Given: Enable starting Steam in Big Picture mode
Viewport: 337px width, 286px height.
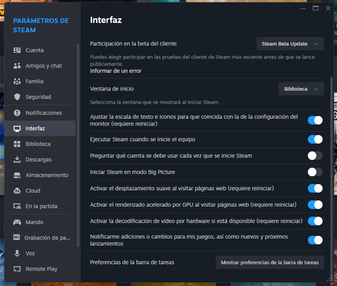Looking at the screenshot, I should coord(315,172).
